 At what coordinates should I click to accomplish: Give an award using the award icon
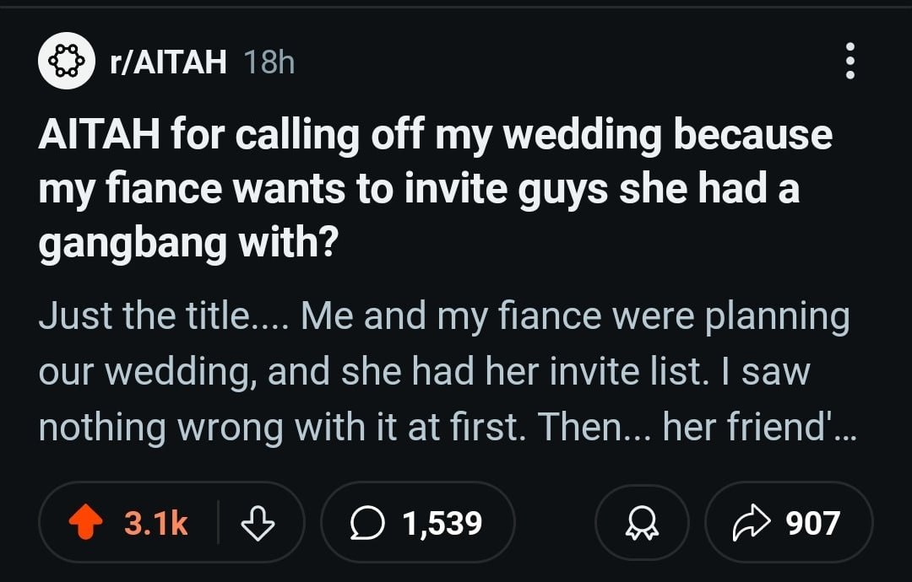pyautogui.click(x=641, y=523)
